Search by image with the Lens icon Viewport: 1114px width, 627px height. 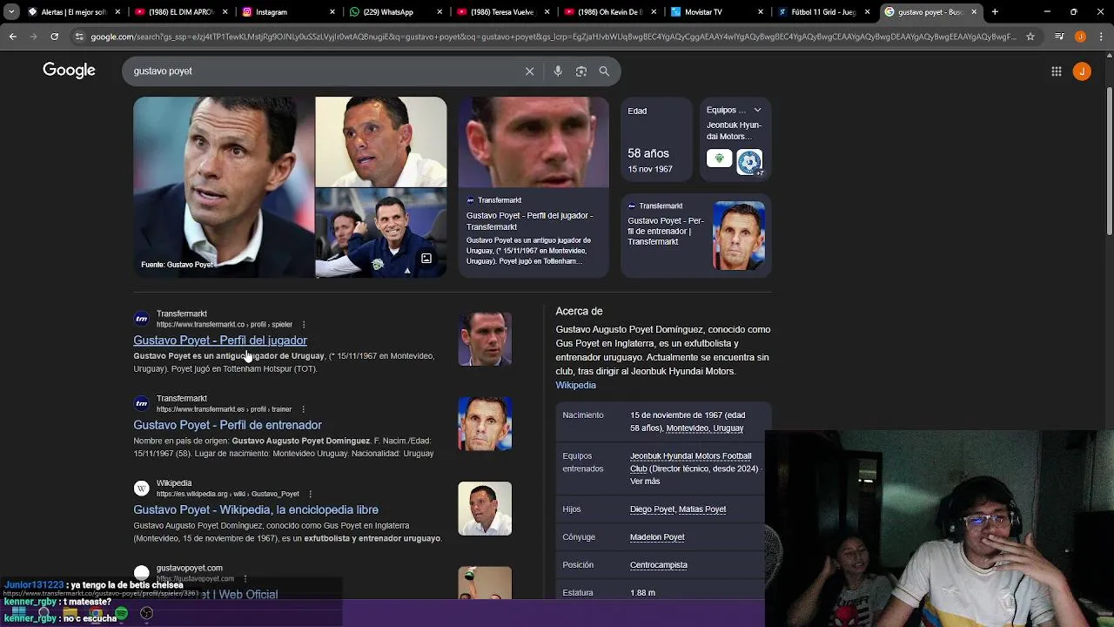click(x=581, y=71)
